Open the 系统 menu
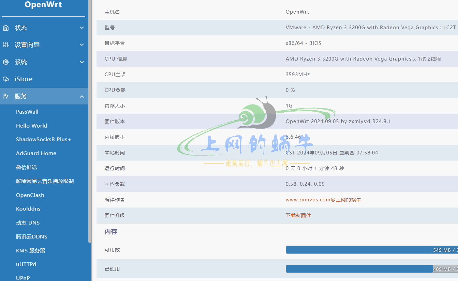The width and height of the screenshot is (458, 281). click(44, 62)
